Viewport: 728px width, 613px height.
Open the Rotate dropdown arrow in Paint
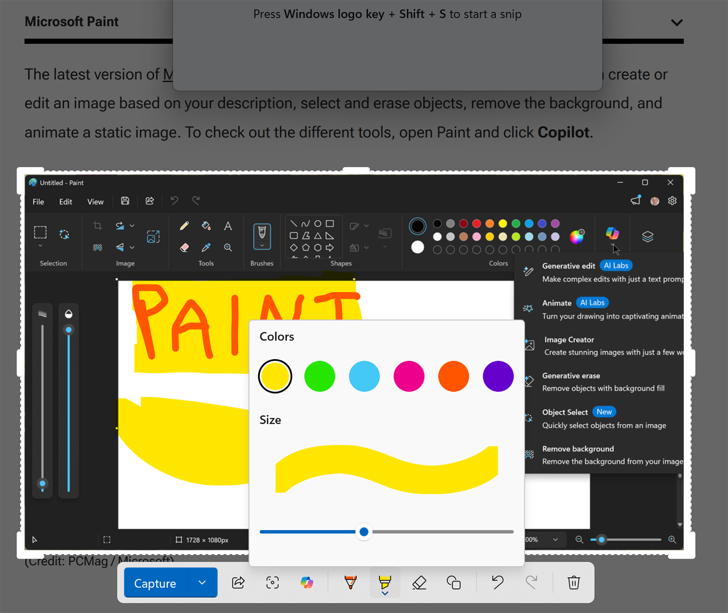pyautogui.click(x=132, y=226)
